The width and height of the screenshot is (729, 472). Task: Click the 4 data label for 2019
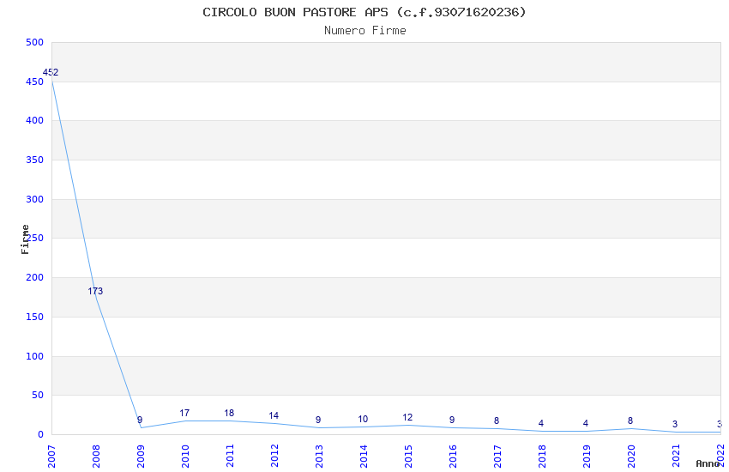click(586, 424)
